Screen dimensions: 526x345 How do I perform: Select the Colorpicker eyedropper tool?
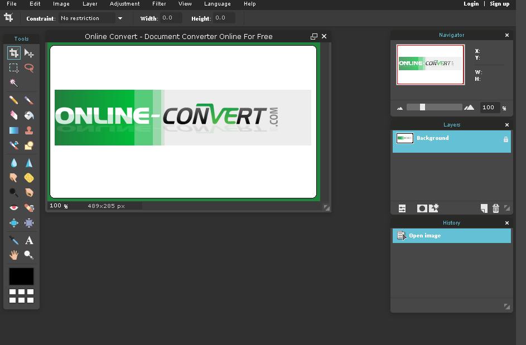14,240
